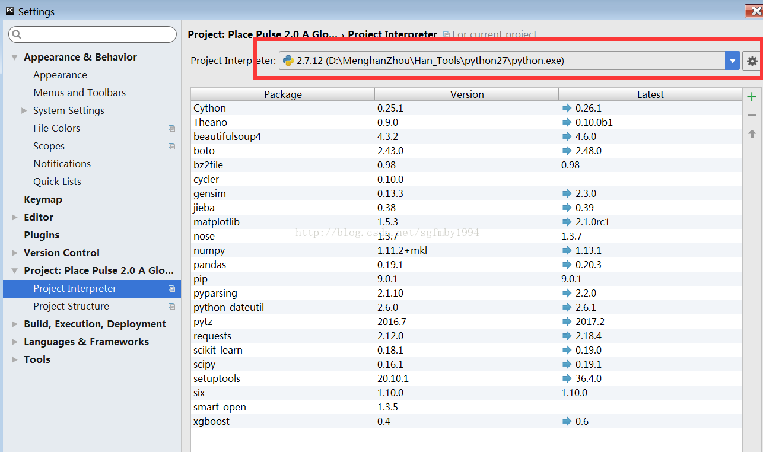Select the scikit-learn package row
The width and height of the screenshot is (763, 452).
(466, 350)
